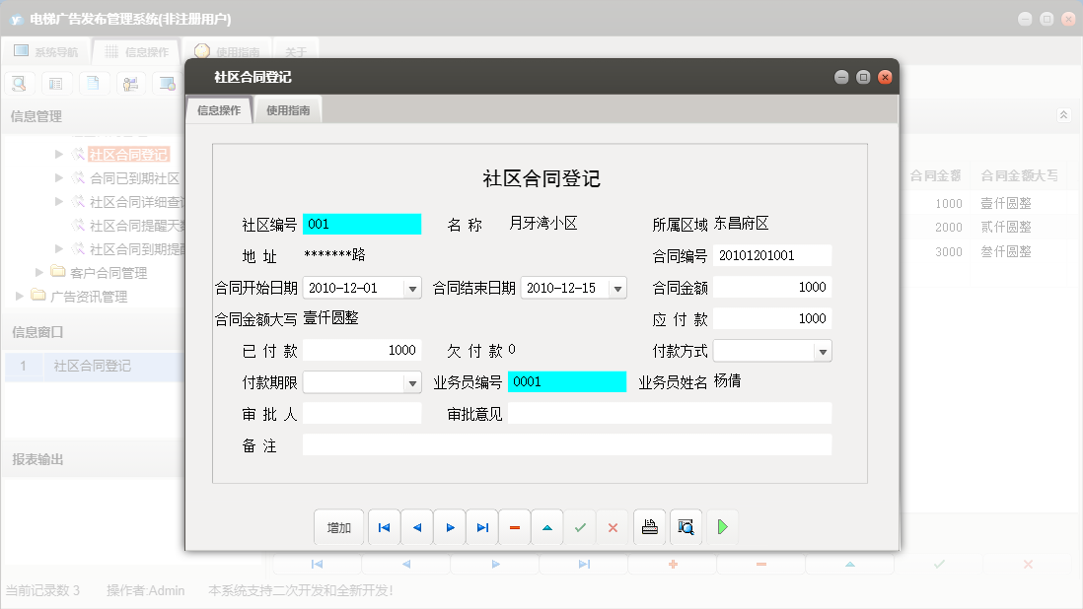Cancel edits with the red X icon
This screenshot has width=1083, height=609.
click(613, 527)
